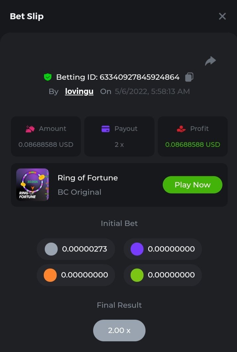This screenshot has width=237, height=352.
Task: Click the Profit hand icon
Action: pyautogui.click(x=181, y=129)
